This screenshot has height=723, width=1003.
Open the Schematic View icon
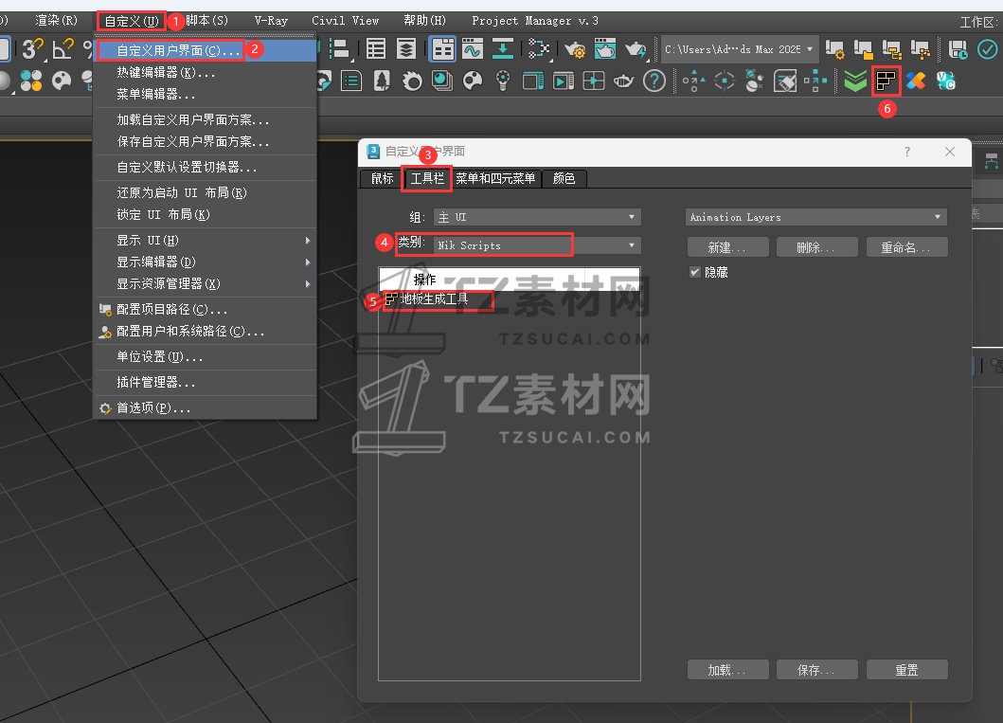[539, 49]
